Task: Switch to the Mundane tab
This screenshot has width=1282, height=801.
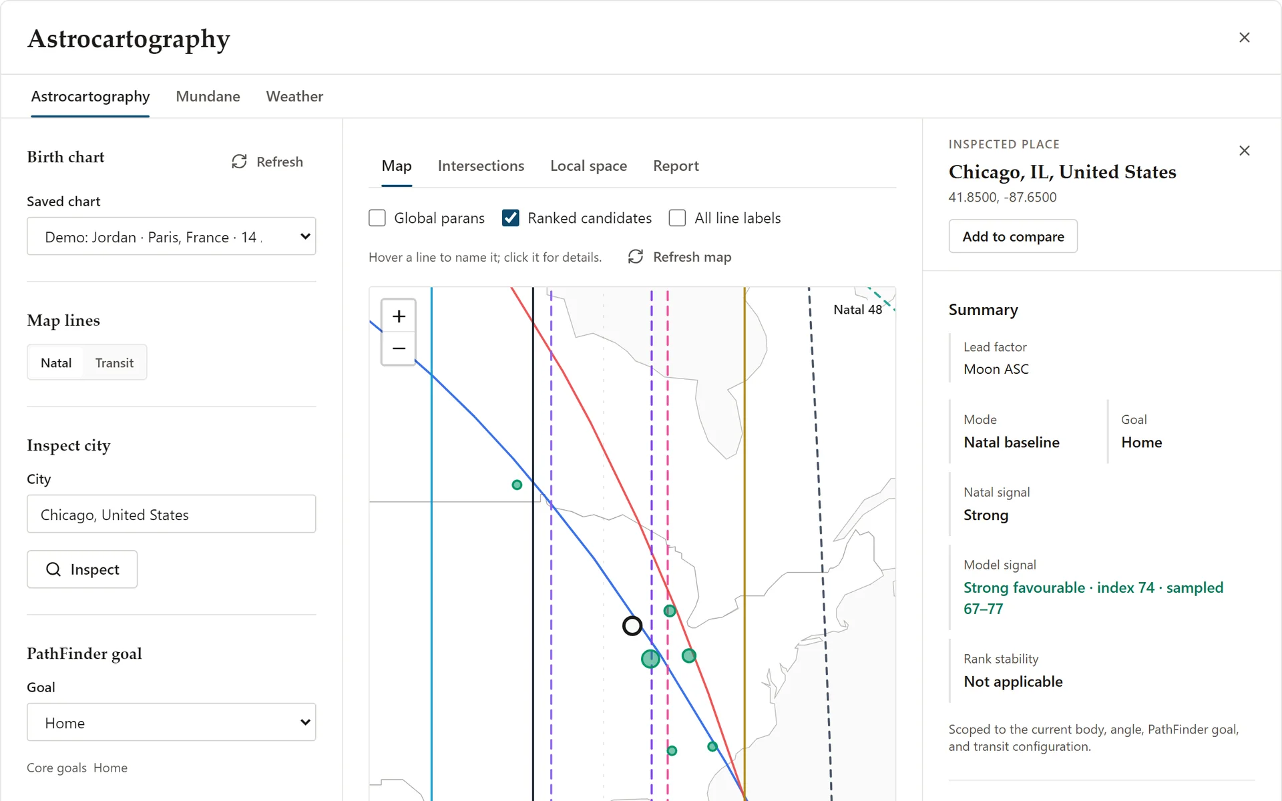Action: coord(208,96)
